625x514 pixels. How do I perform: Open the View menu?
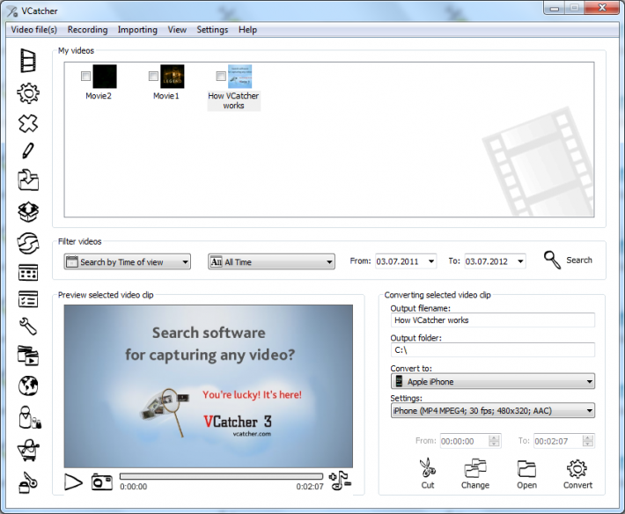[177, 30]
